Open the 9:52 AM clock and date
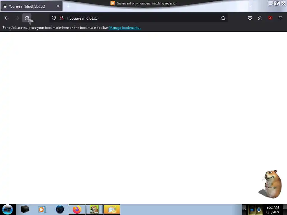 tap(273, 210)
